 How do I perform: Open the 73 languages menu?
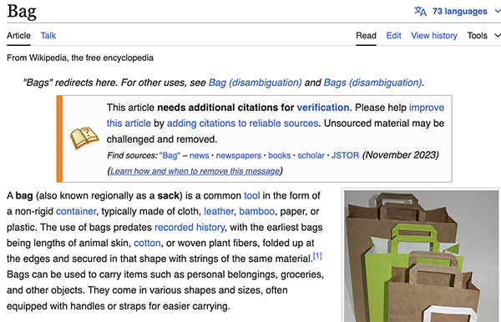click(x=459, y=11)
